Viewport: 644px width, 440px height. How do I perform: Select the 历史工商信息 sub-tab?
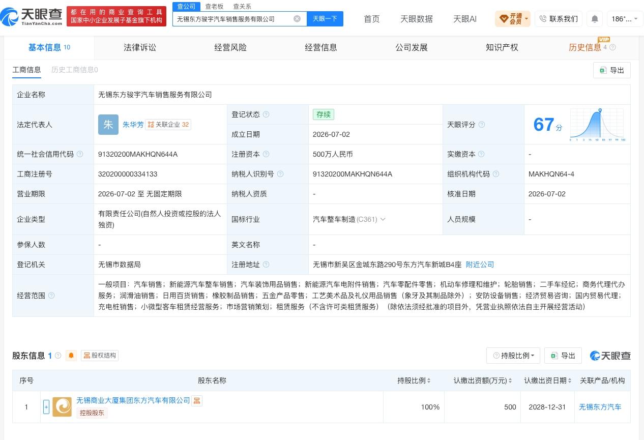[x=75, y=70]
